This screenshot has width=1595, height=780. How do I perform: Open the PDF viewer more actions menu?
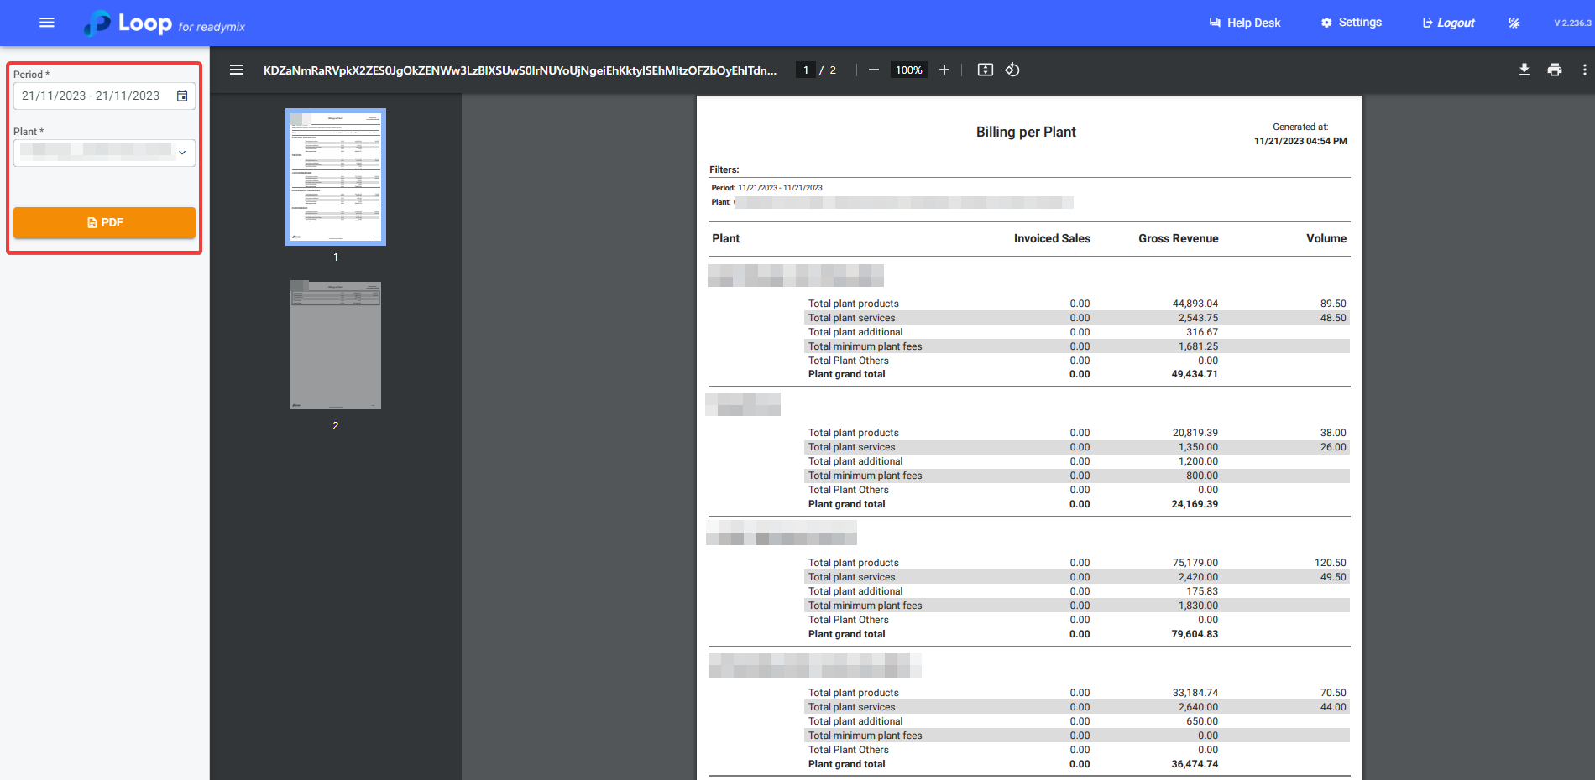tap(1584, 70)
